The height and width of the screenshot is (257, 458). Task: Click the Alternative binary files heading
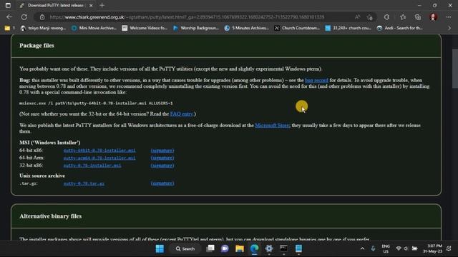pyautogui.click(x=51, y=216)
